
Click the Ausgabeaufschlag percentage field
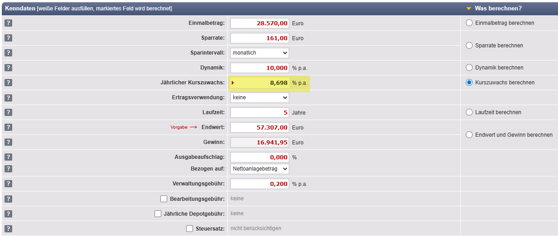pos(259,157)
